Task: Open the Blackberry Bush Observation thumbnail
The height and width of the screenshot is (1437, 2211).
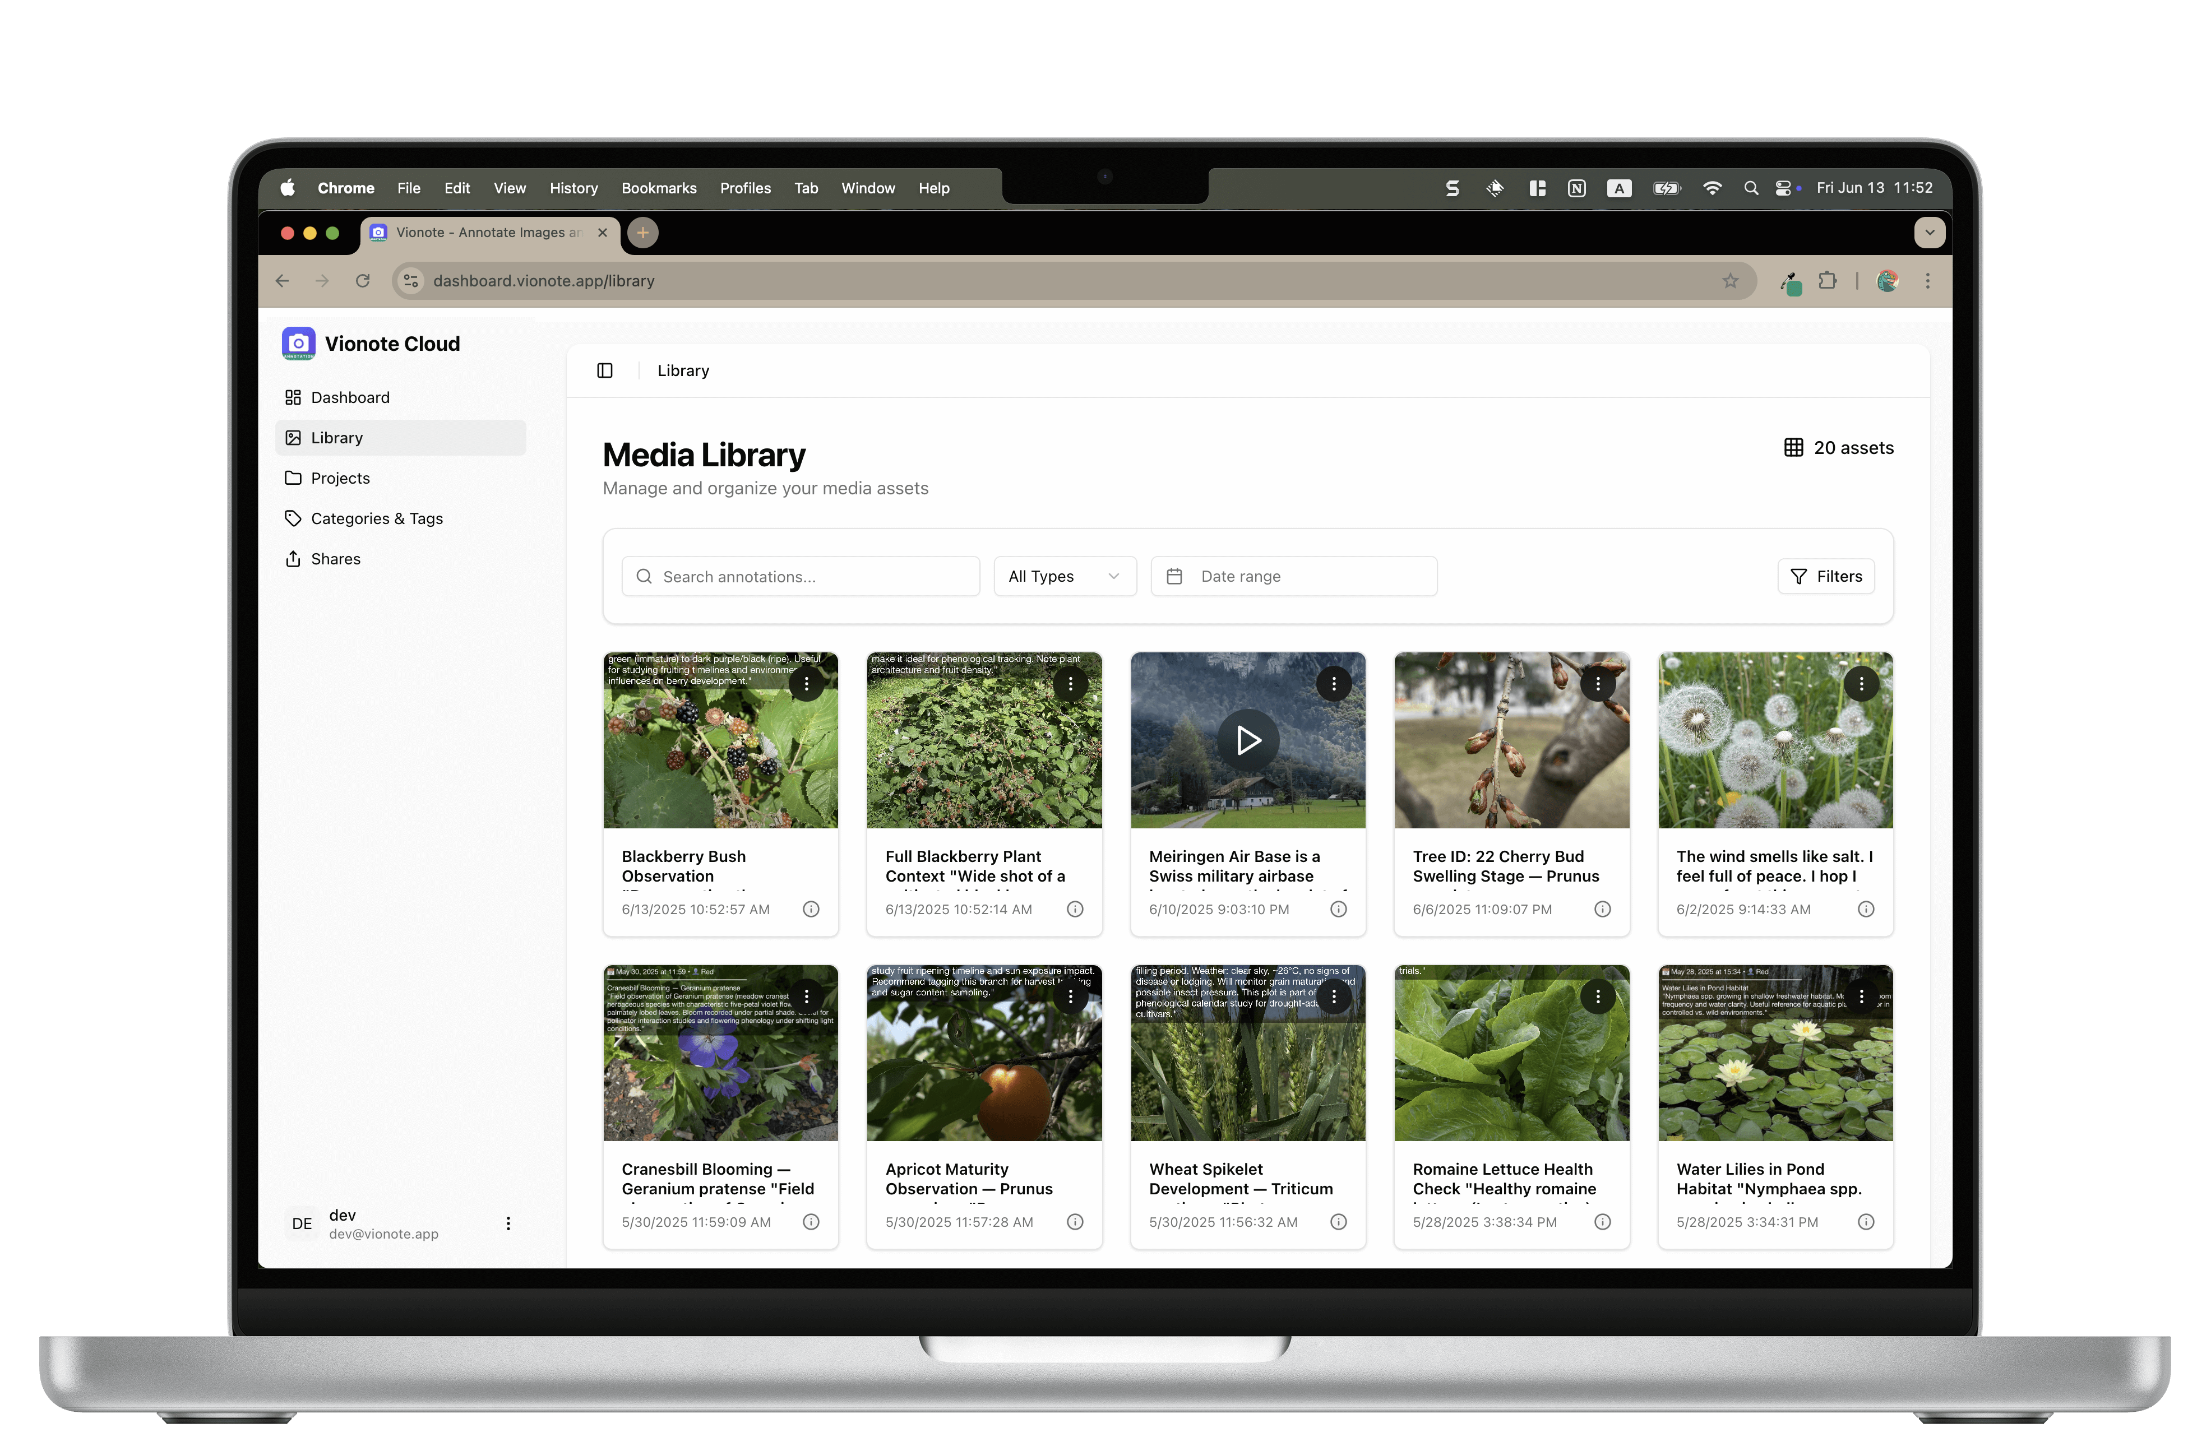Action: click(x=720, y=740)
